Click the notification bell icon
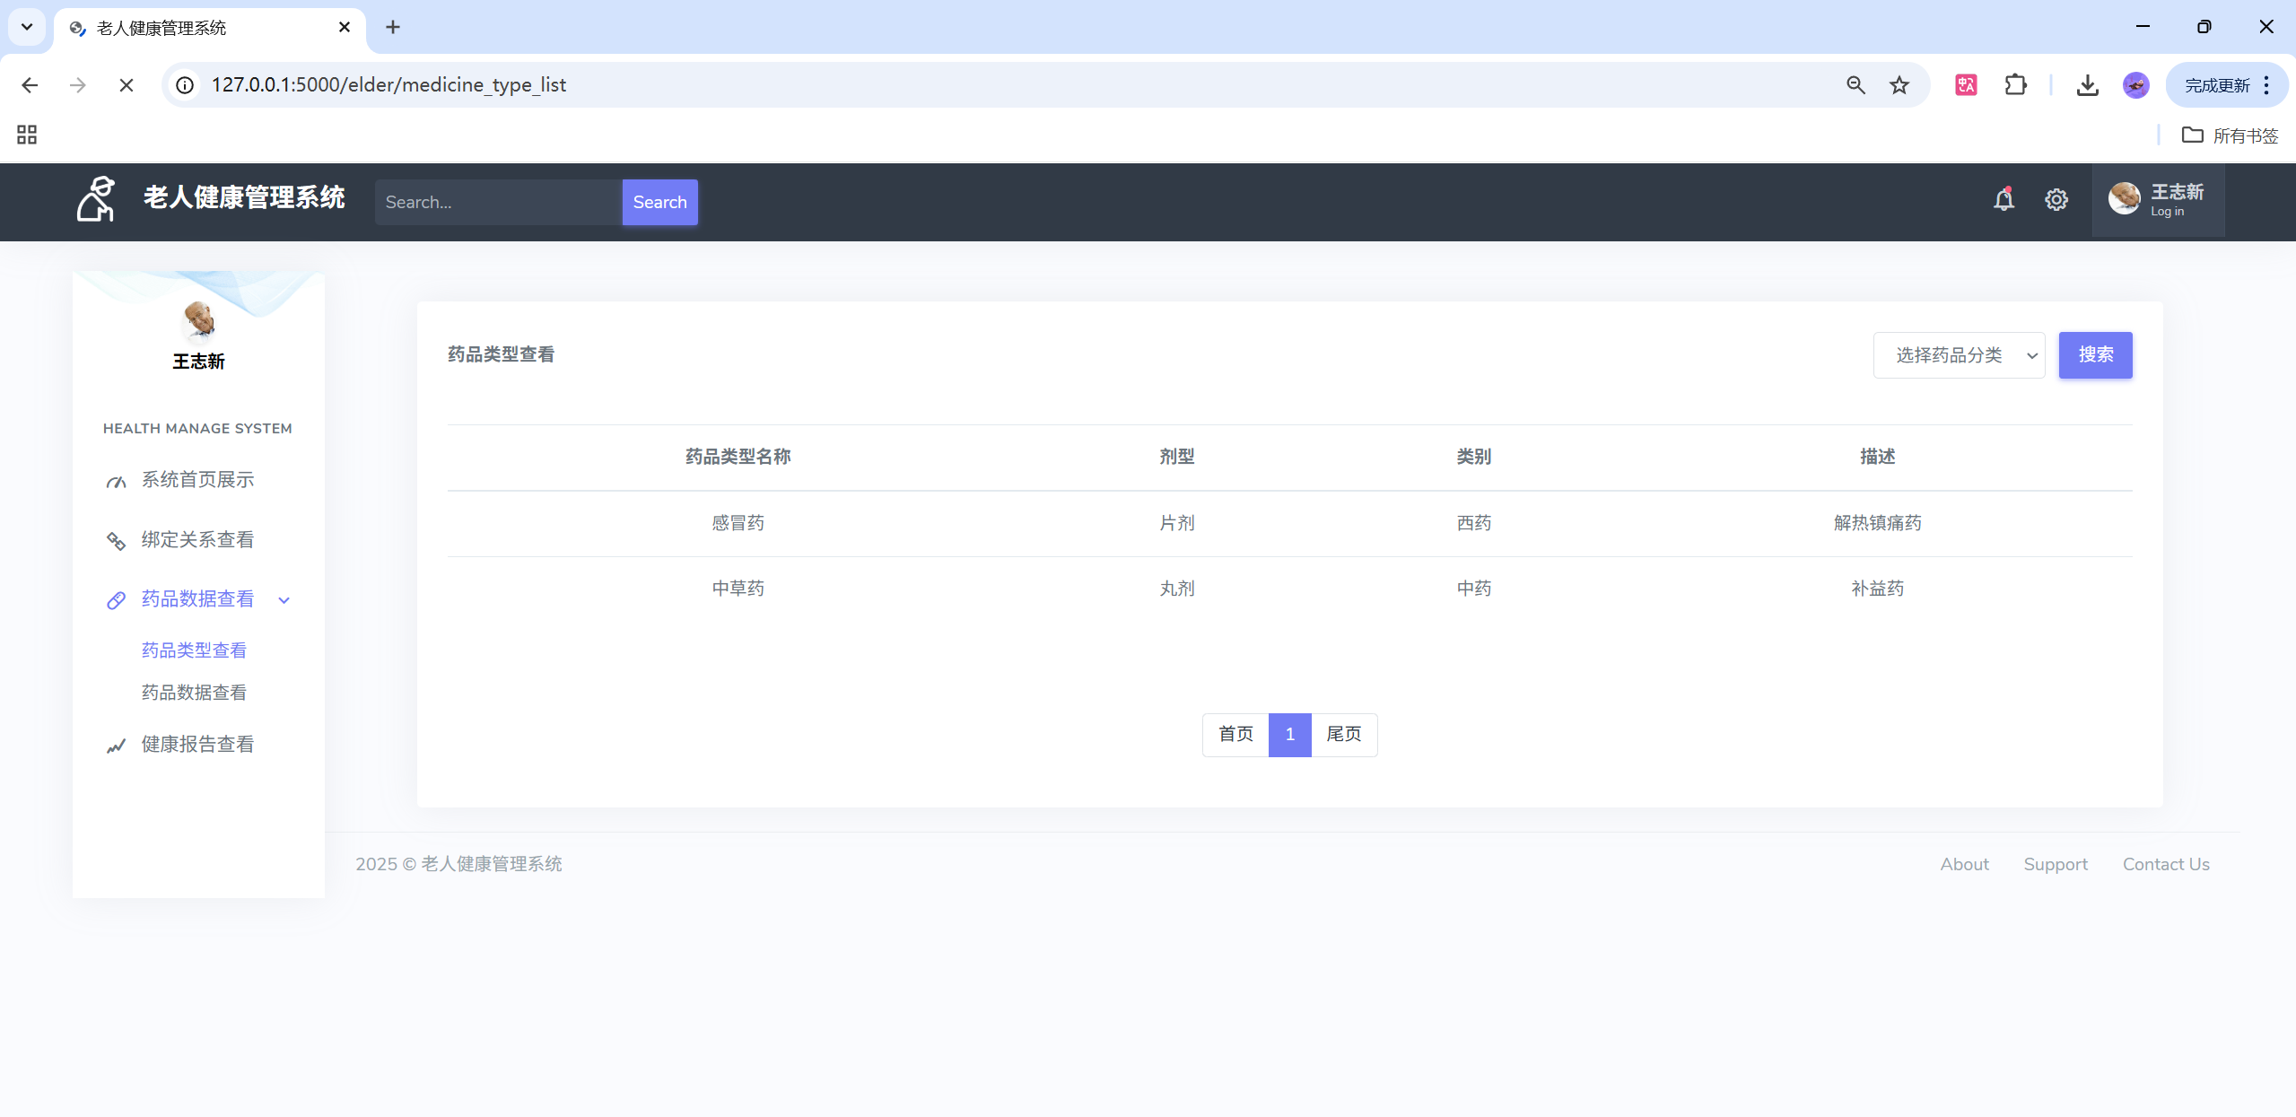This screenshot has width=2296, height=1117. 2004,199
